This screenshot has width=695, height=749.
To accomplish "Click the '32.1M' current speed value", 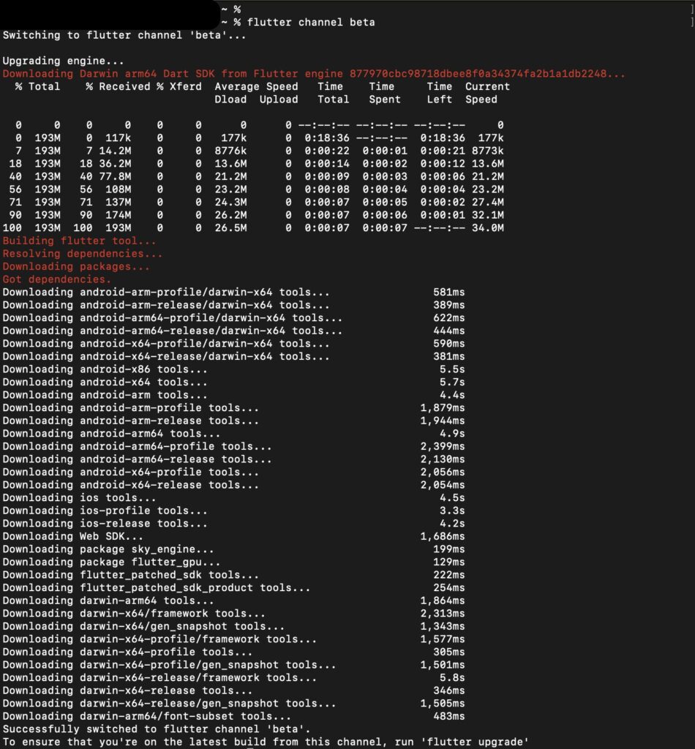I will [x=488, y=216].
